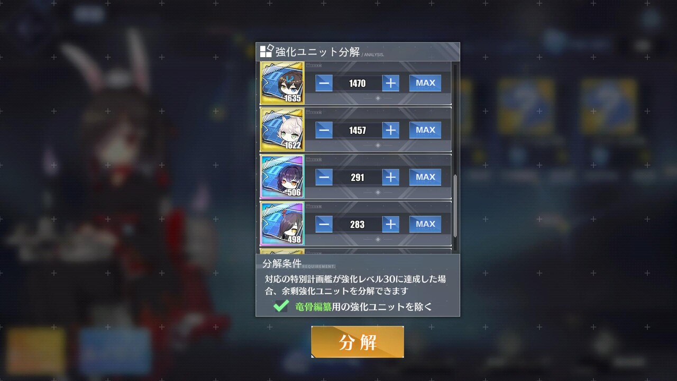Increase the 1457 quantity with the plus button
This screenshot has width=677, height=381.
click(390, 130)
